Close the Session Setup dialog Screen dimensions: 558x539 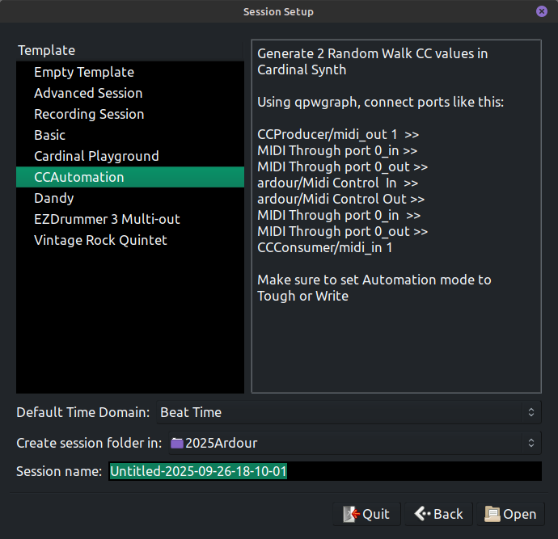(541, 11)
